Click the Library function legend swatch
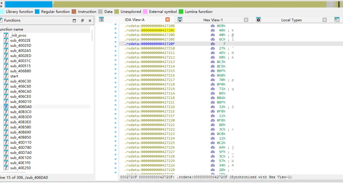Viewport: 343px width, 183px height. [x=2, y=12]
